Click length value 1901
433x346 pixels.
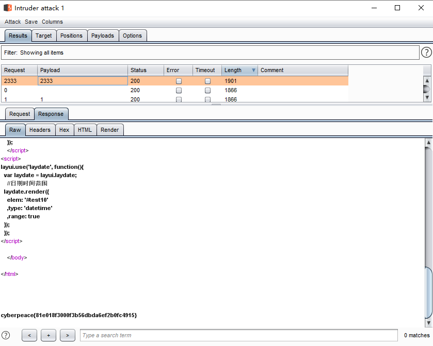(x=231, y=81)
